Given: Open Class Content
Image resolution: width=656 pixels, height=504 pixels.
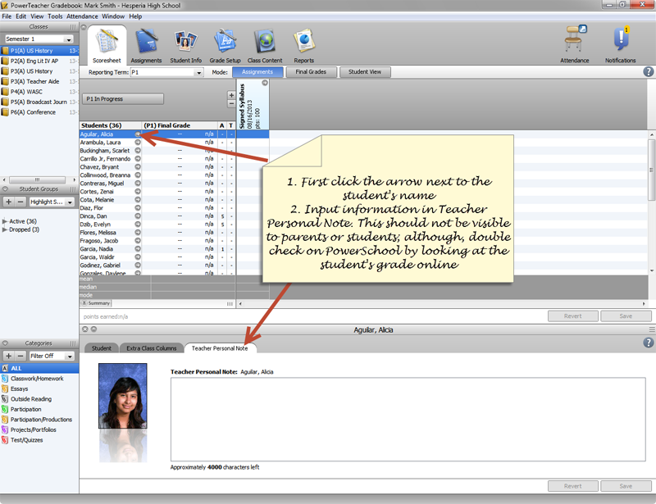Looking at the screenshot, I should pos(265,45).
